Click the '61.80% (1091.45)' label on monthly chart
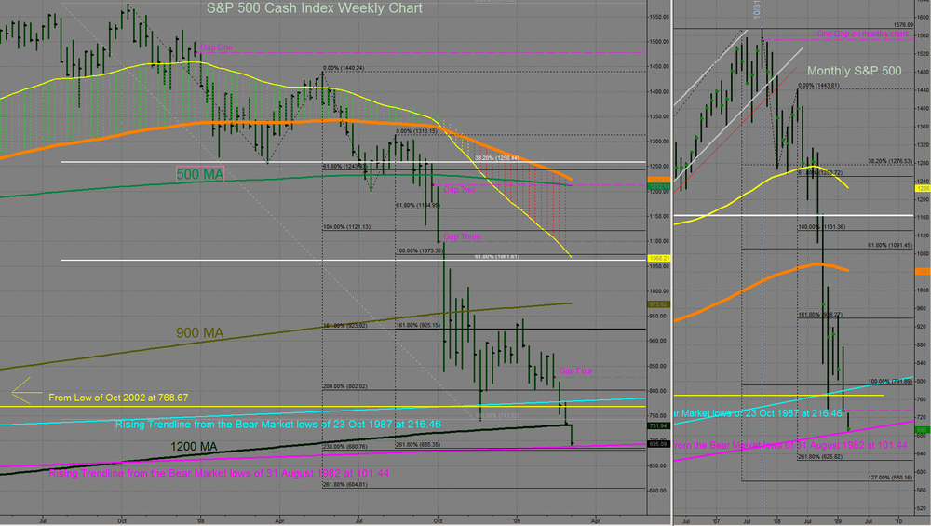Screen dimensions: 931x526 tap(890, 245)
